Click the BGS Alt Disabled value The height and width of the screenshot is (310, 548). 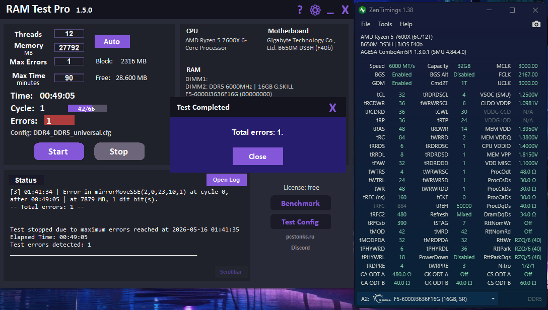point(464,74)
